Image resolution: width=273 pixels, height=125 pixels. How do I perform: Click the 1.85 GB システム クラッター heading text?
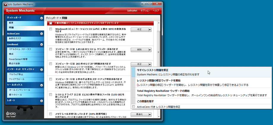point(87,49)
